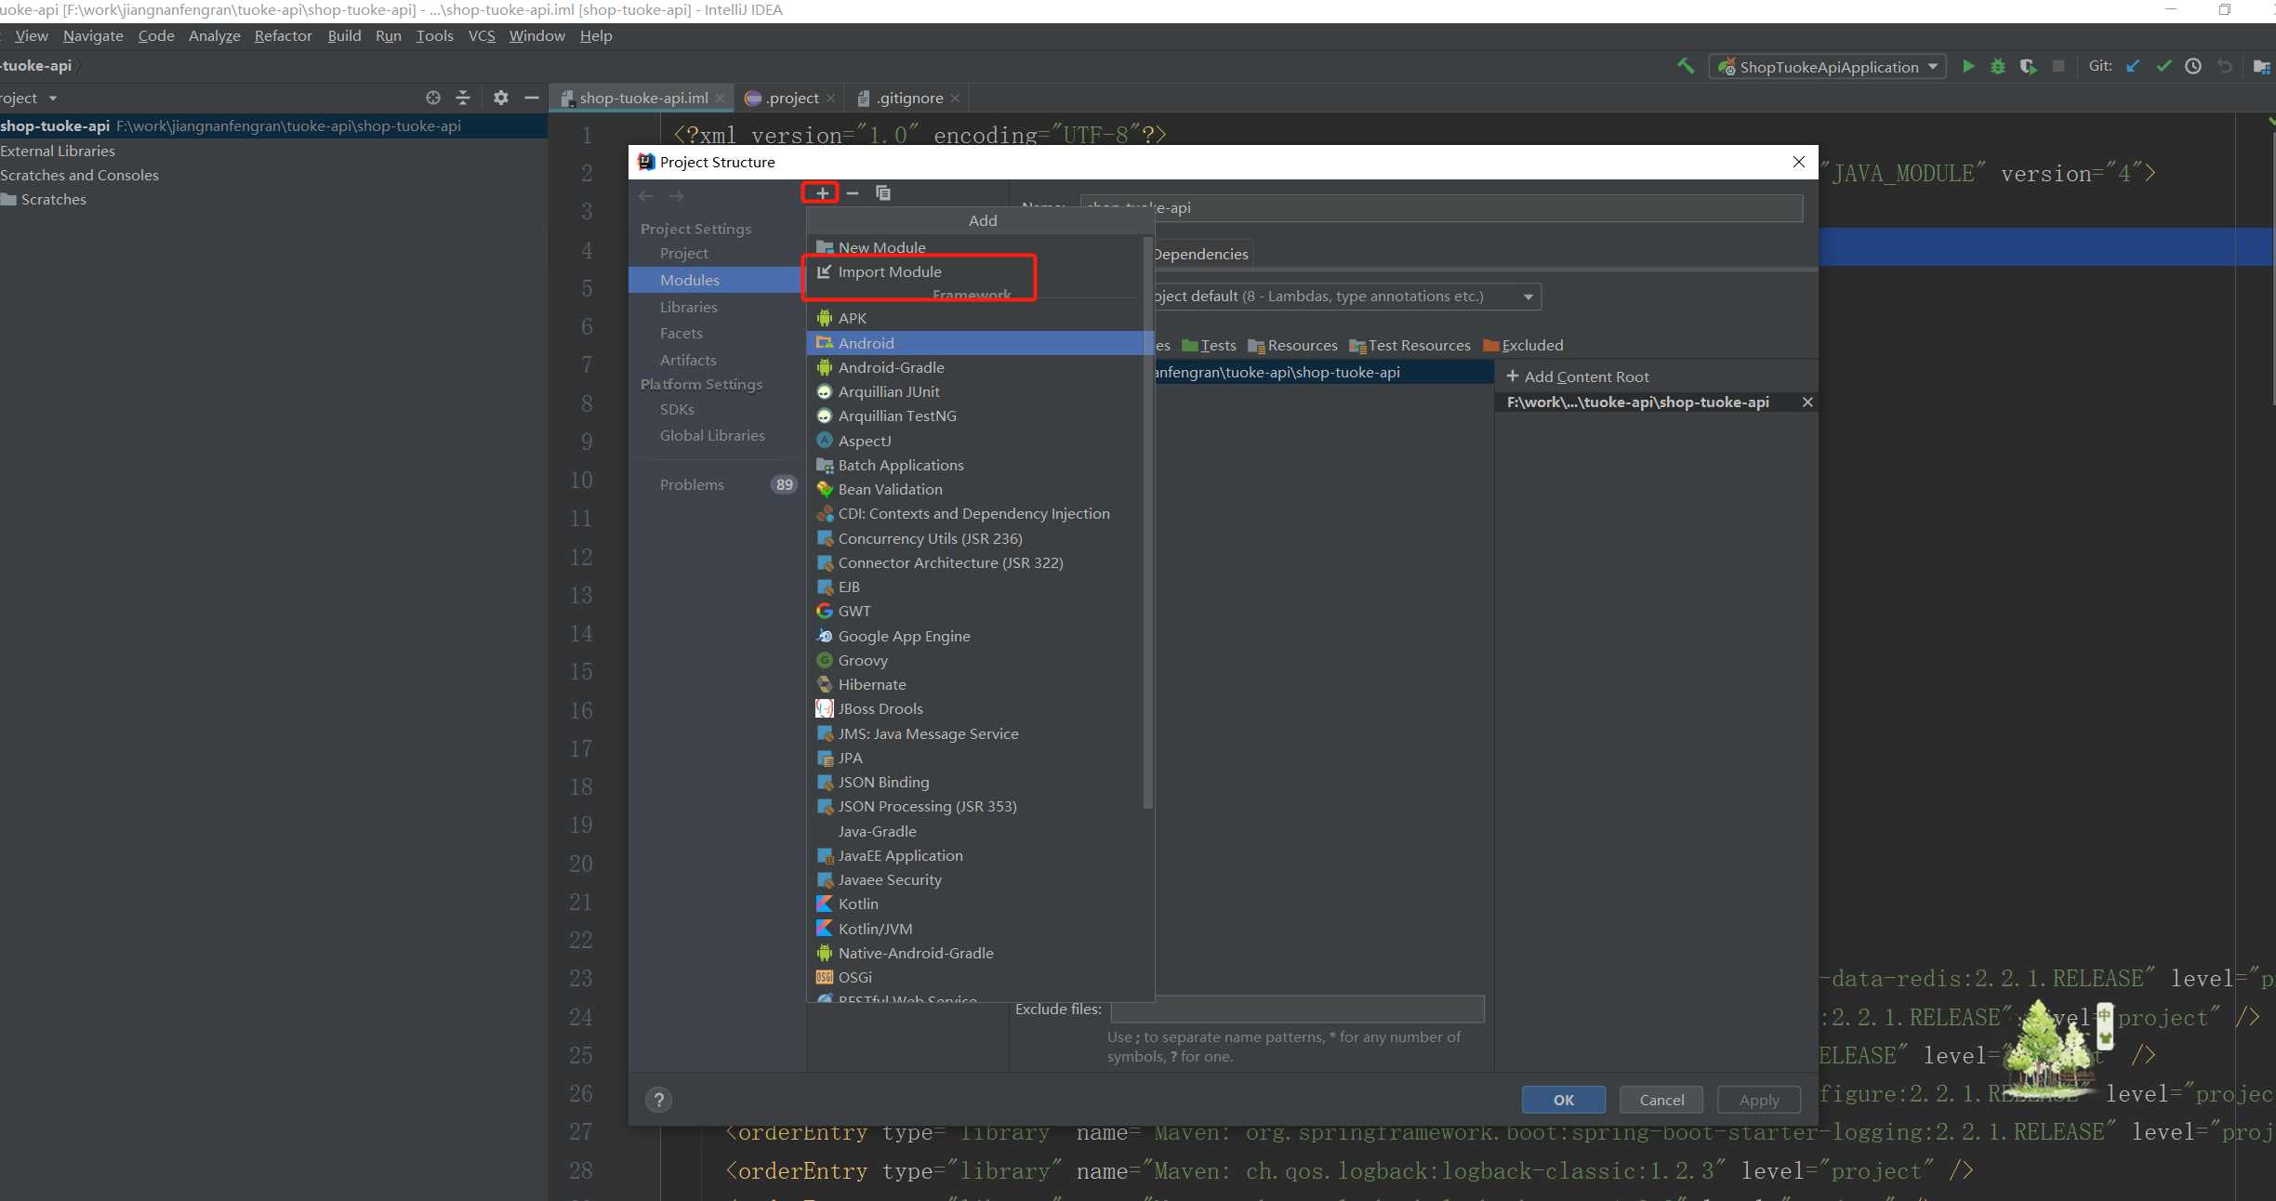Choose Kotlin/JVM in Add list
2276x1201 pixels.
click(x=974, y=929)
